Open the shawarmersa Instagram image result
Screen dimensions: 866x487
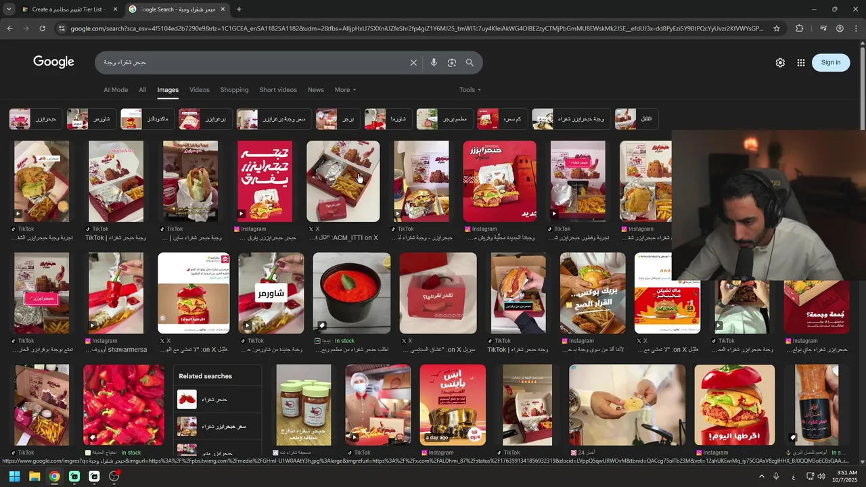click(x=116, y=294)
